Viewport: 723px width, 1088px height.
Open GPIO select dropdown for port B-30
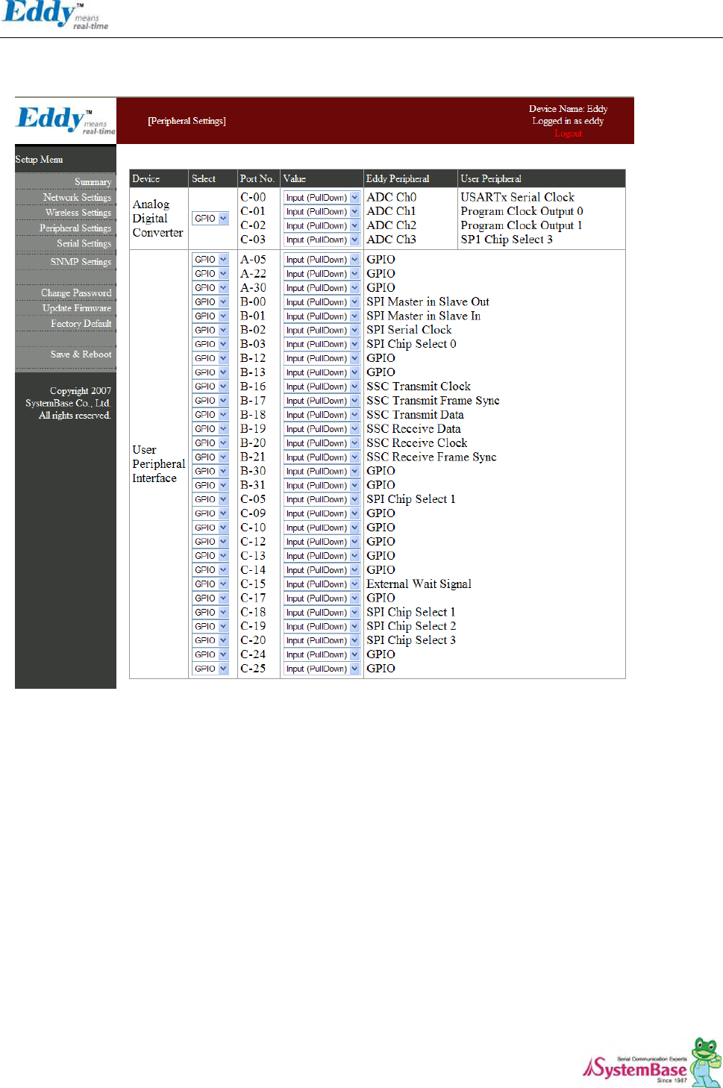tap(210, 472)
